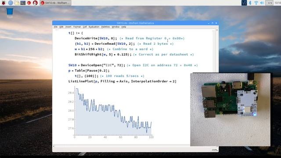The width and height of the screenshot is (281, 158).
Task: Select the SW10.nb Wolfram taskbar window button
Action: point(55,3)
